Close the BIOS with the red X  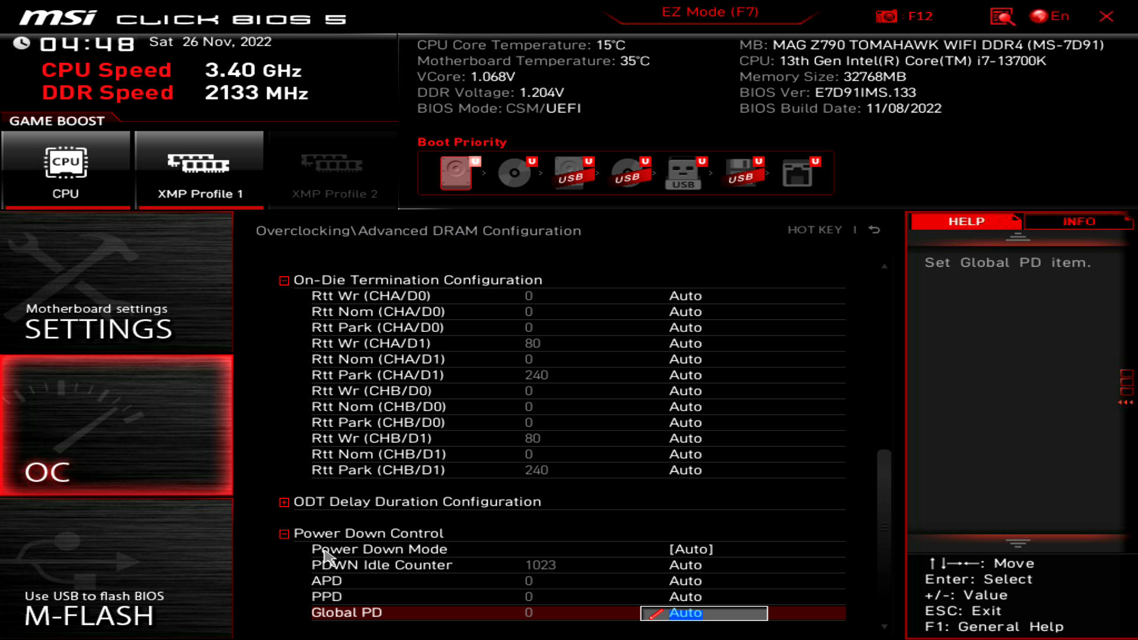[1106, 17]
